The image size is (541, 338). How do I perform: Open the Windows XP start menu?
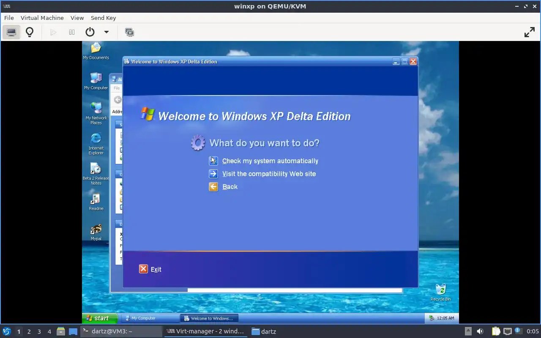coord(100,318)
